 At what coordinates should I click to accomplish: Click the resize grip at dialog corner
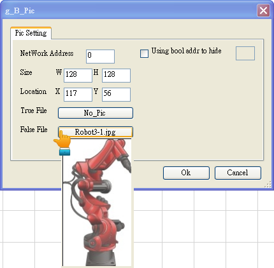[268, 184]
